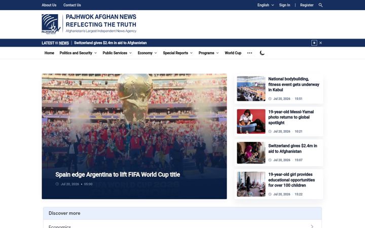The image size is (365, 228).
Task: Pause the latest news ticker
Action: coord(314,43)
